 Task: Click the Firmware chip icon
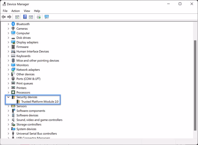(13, 47)
